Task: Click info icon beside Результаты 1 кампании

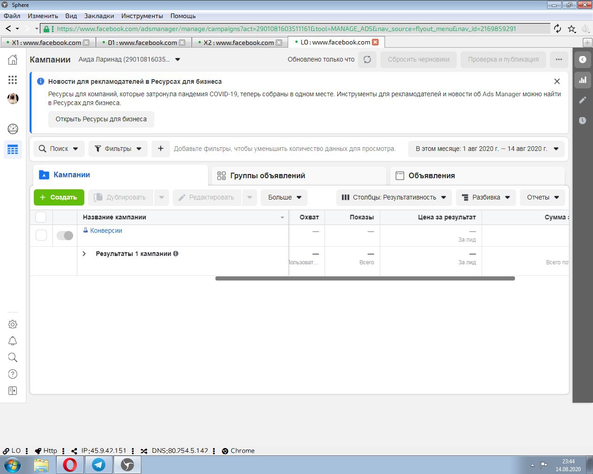Action: (x=176, y=254)
